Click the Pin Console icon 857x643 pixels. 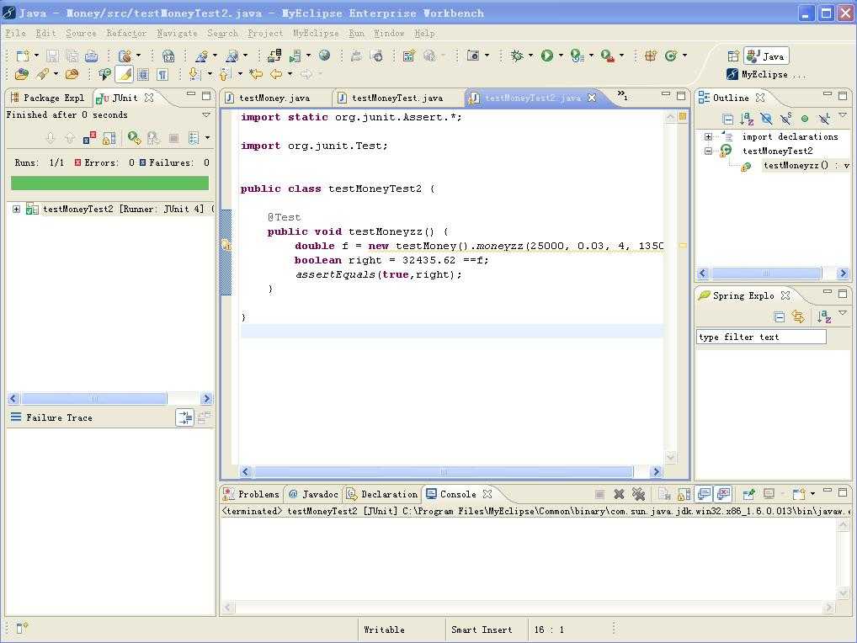[748, 494]
